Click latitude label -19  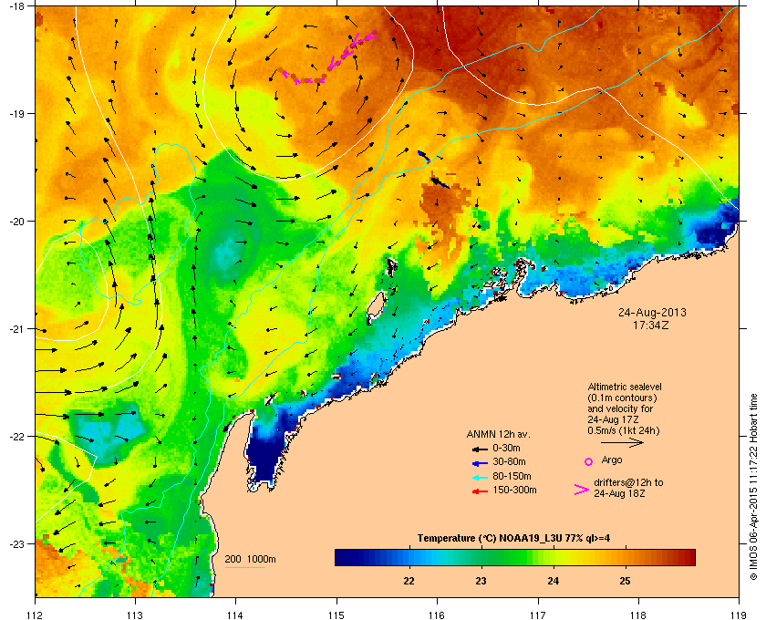coord(16,113)
